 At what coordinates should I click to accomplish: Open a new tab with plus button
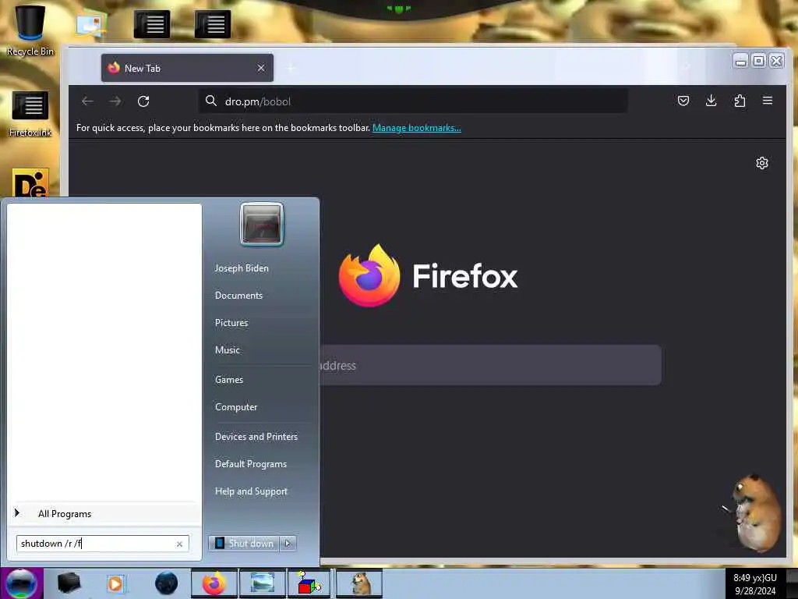291,68
